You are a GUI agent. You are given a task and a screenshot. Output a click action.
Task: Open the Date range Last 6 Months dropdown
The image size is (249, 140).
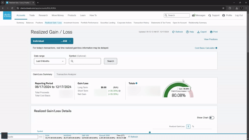point(50,61)
